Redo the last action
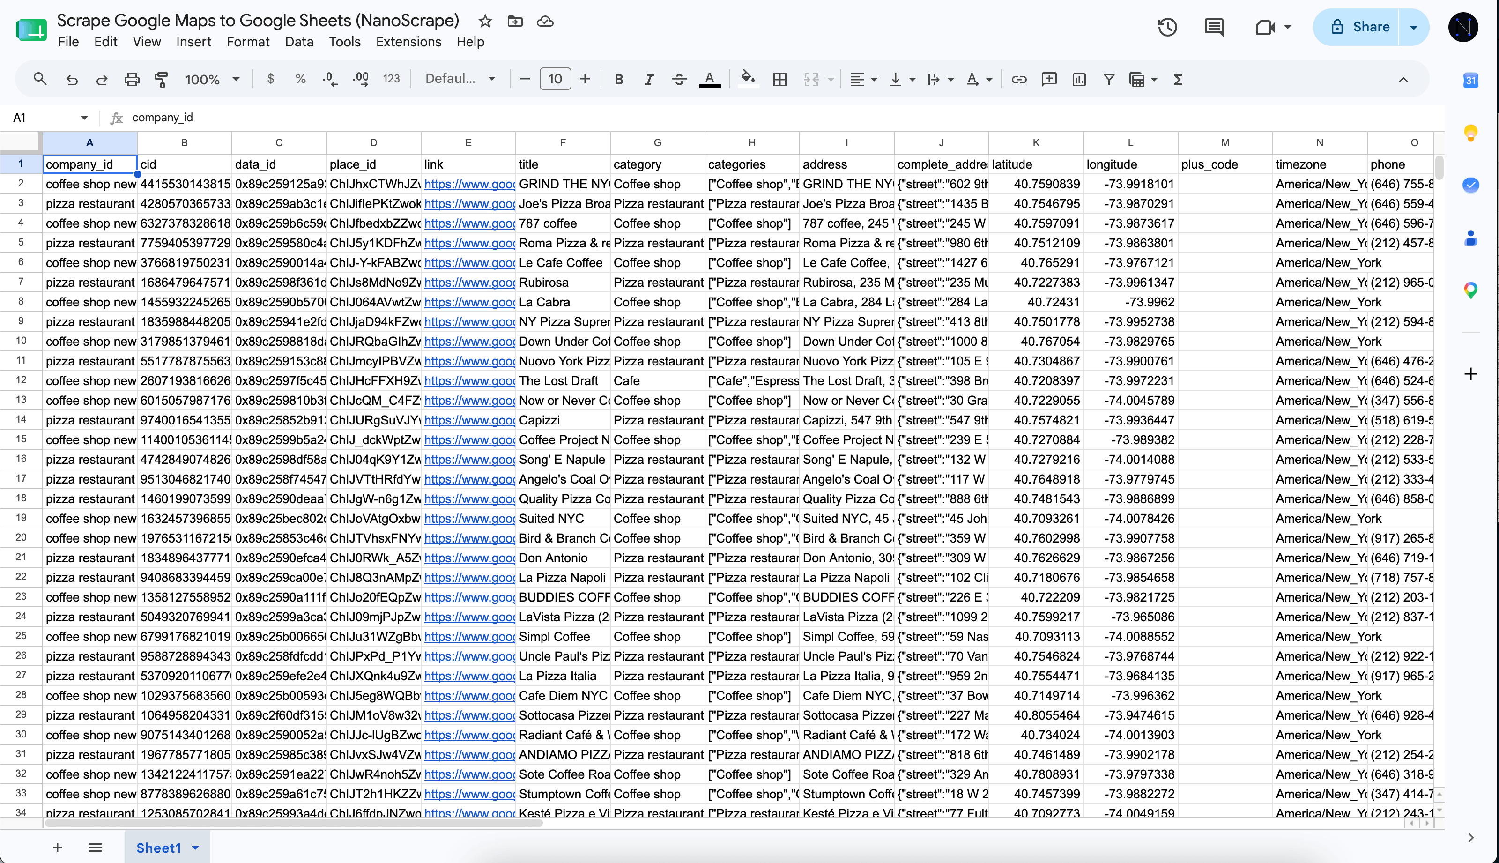Screen dimensions: 1499x863 pos(101,80)
